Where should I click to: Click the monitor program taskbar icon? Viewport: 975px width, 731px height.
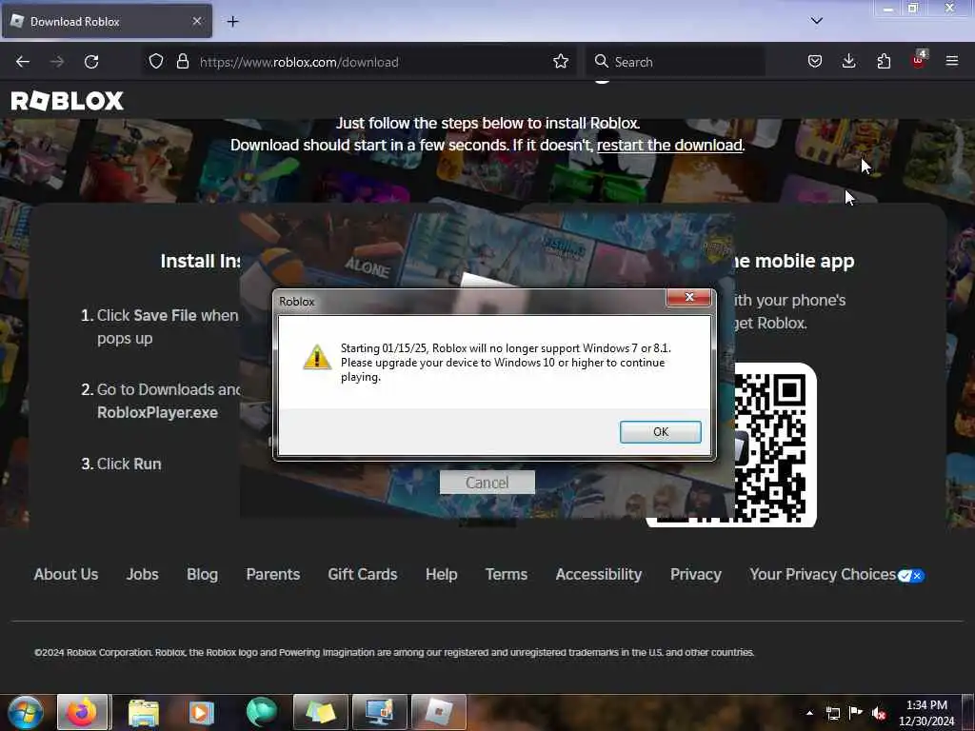coord(380,712)
